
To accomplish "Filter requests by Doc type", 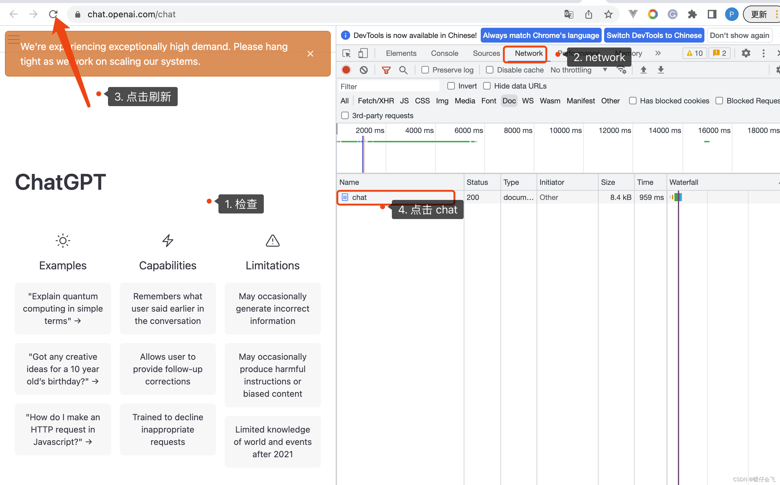I will pyautogui.click(x=509, y=101).
